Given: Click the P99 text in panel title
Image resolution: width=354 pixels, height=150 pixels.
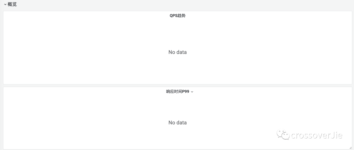Looking at the screenshot, I should 186,92.
